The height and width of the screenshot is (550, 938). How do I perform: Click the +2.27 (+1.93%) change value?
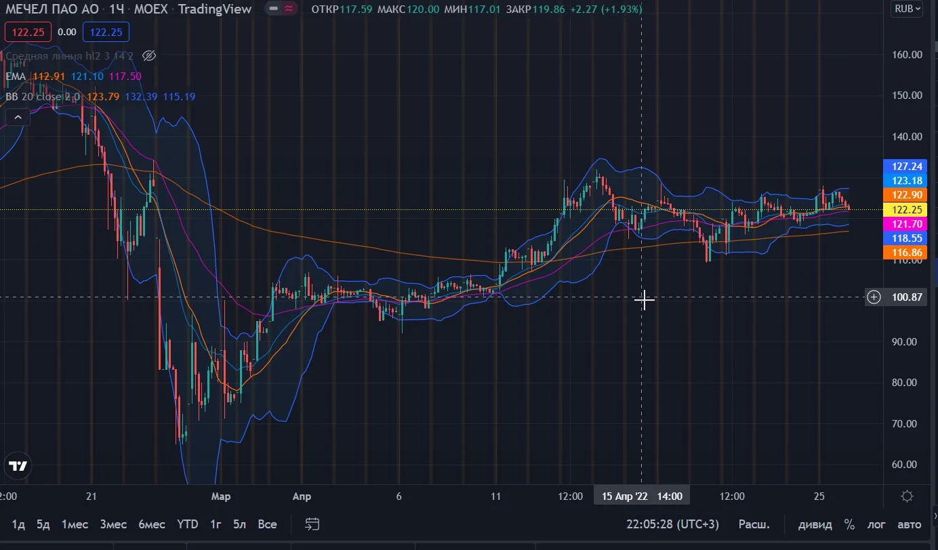607,9
